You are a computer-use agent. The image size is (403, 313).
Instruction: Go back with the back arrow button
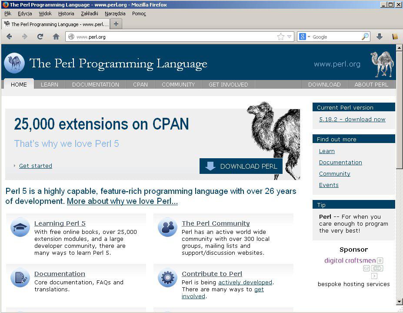[9, 37]
